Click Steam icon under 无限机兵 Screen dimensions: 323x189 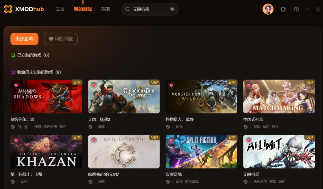click(245, 181)
